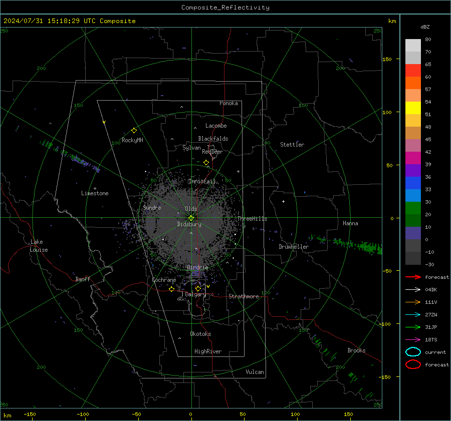Click the ThreeHills label
The image size is (451, 421).
tap(252, 219)
